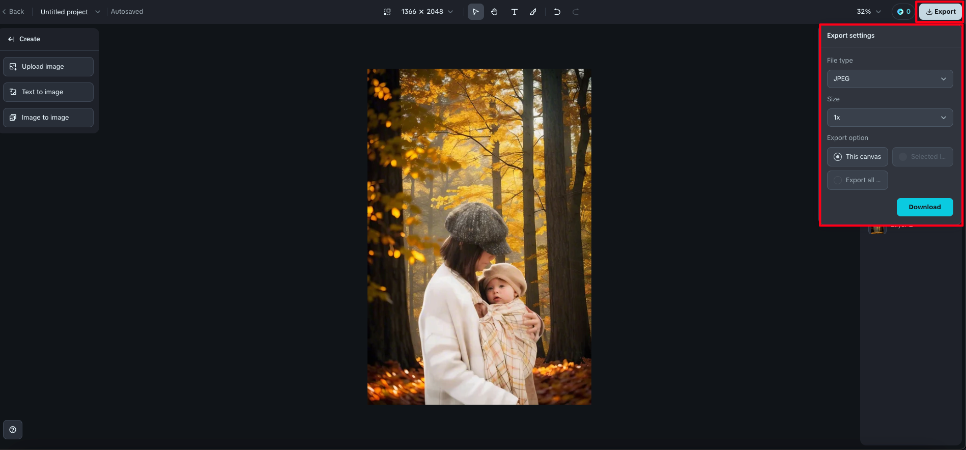Pick the brush tool in the top toolbar

click(x=533, y=12)
